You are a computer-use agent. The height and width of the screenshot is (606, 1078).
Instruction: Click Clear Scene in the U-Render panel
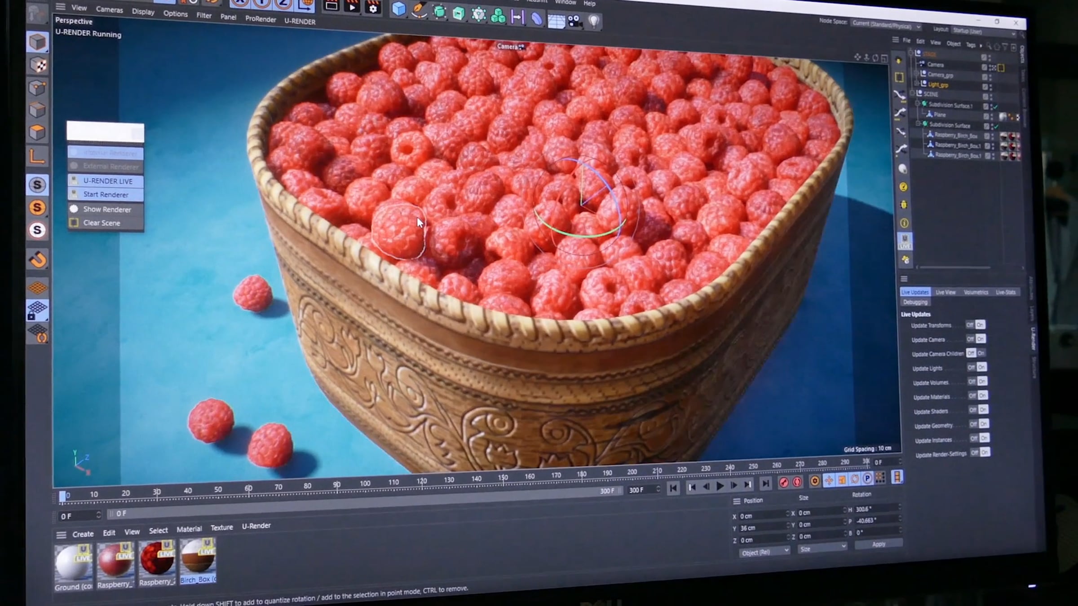[x=106, y=223]
